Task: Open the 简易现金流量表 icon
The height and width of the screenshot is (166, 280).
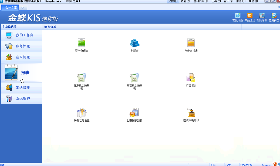Action: pos(134,78)
